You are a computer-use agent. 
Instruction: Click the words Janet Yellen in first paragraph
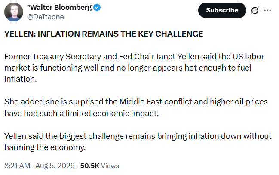coord(177,57)
